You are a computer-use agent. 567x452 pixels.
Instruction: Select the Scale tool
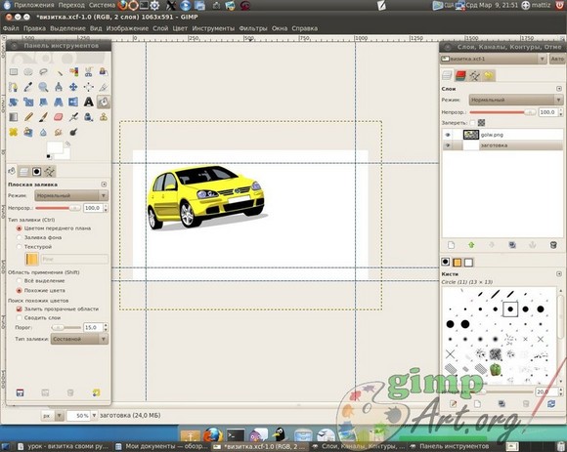click(28, 103)
